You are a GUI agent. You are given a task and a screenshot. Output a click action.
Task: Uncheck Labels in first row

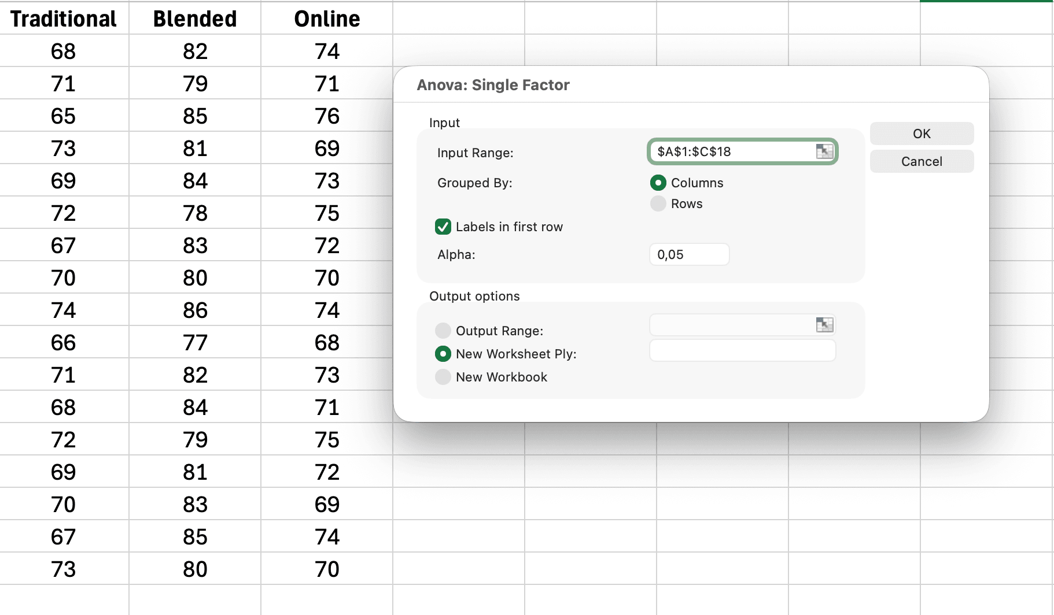443,227
